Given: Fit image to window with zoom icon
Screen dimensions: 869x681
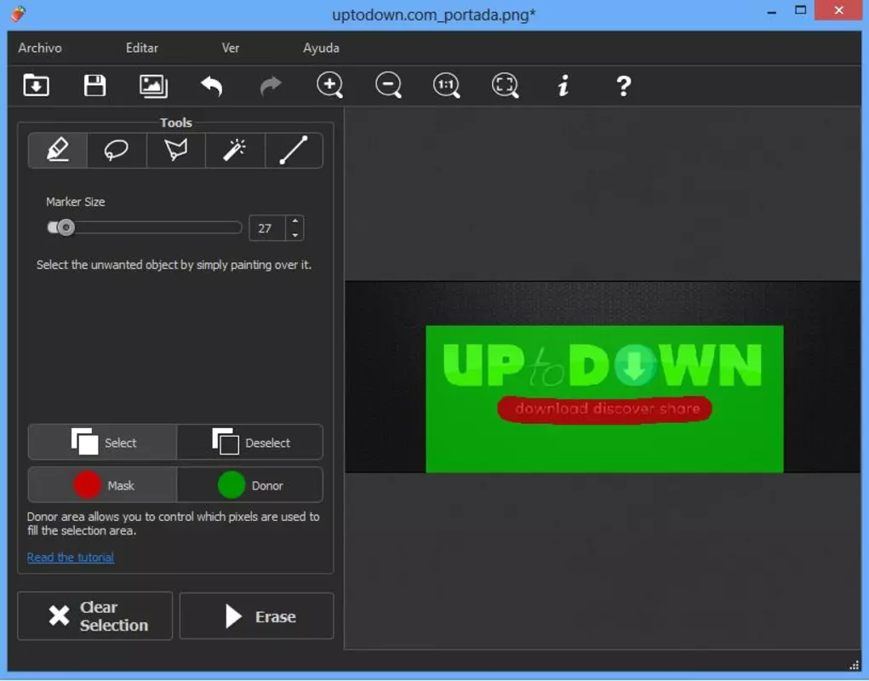Looking at the screenshot, I should pyautogui.click(x=506, y=86).
